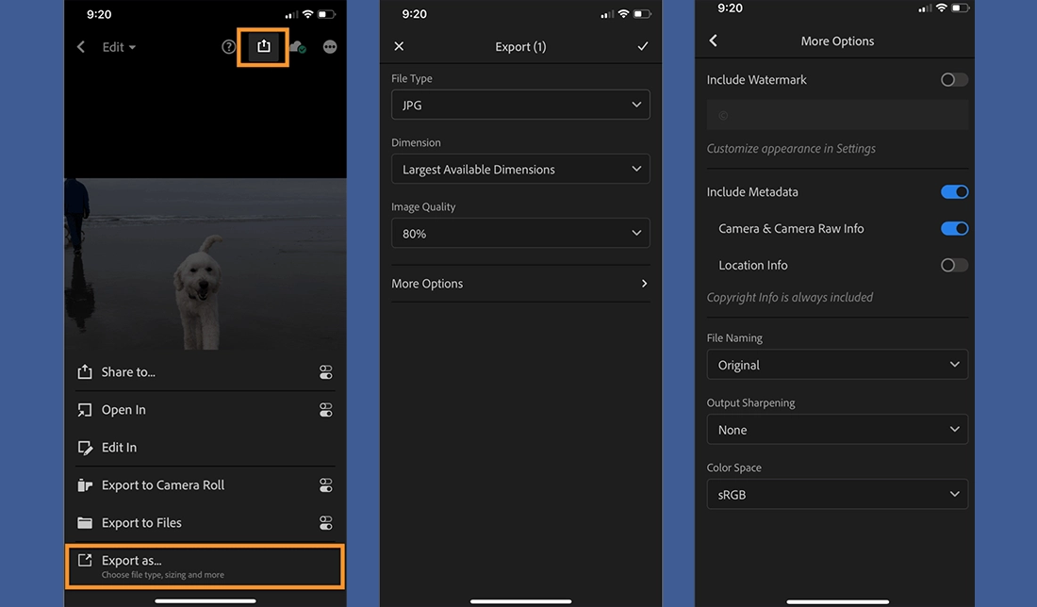Open the help question mark icon
1037x607 pixels.
coord(229,47)
